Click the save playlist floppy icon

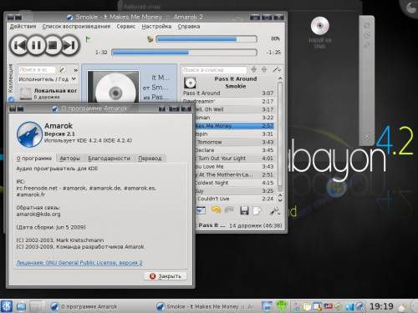[x=244, y=210]
